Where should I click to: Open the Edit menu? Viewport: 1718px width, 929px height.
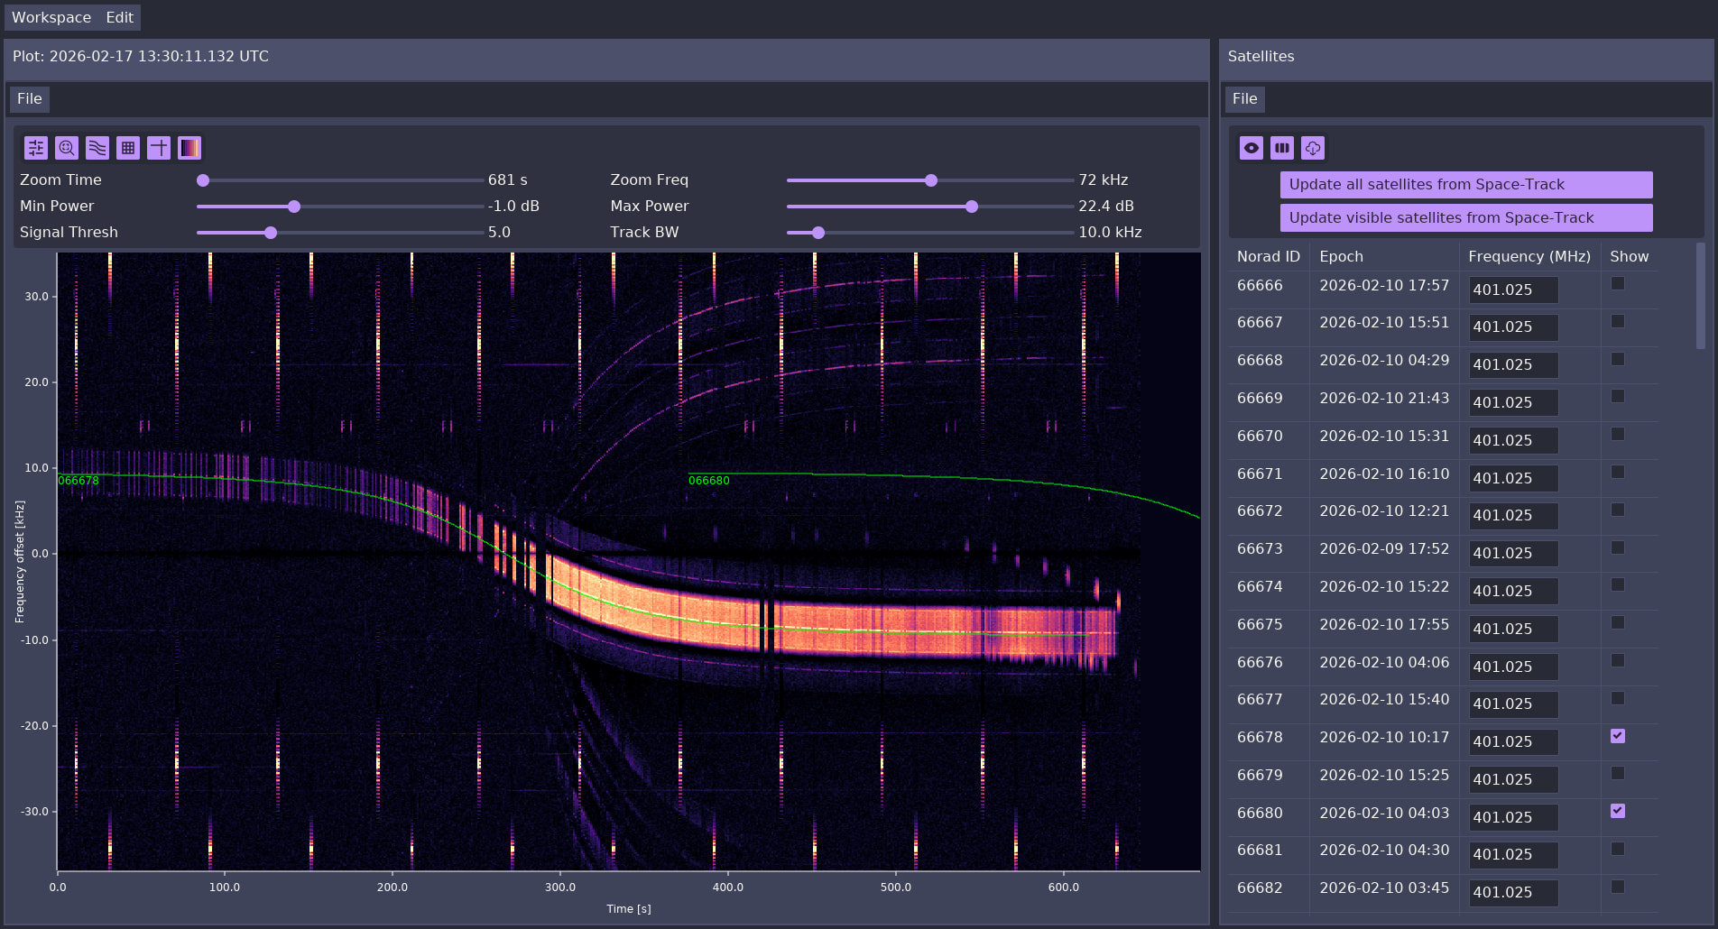(x=119, y=18)
